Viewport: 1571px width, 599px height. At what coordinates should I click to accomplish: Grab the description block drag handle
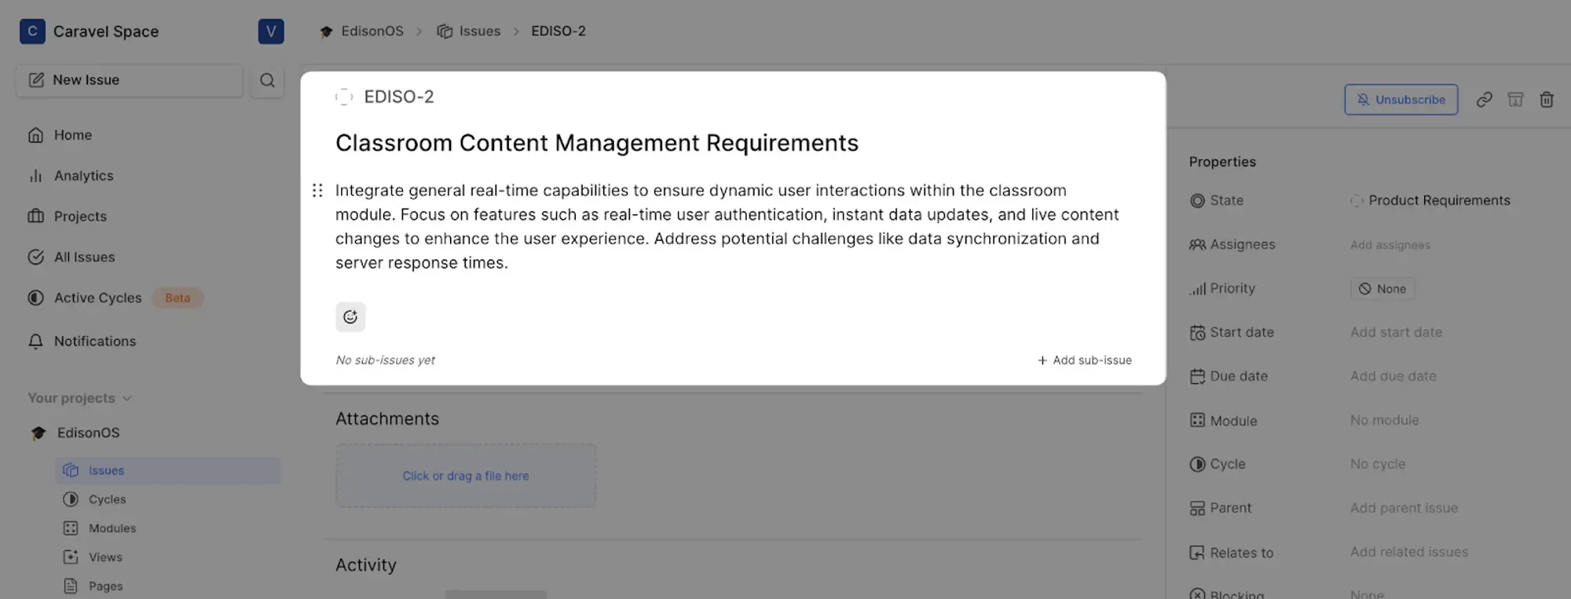[317, 191]
